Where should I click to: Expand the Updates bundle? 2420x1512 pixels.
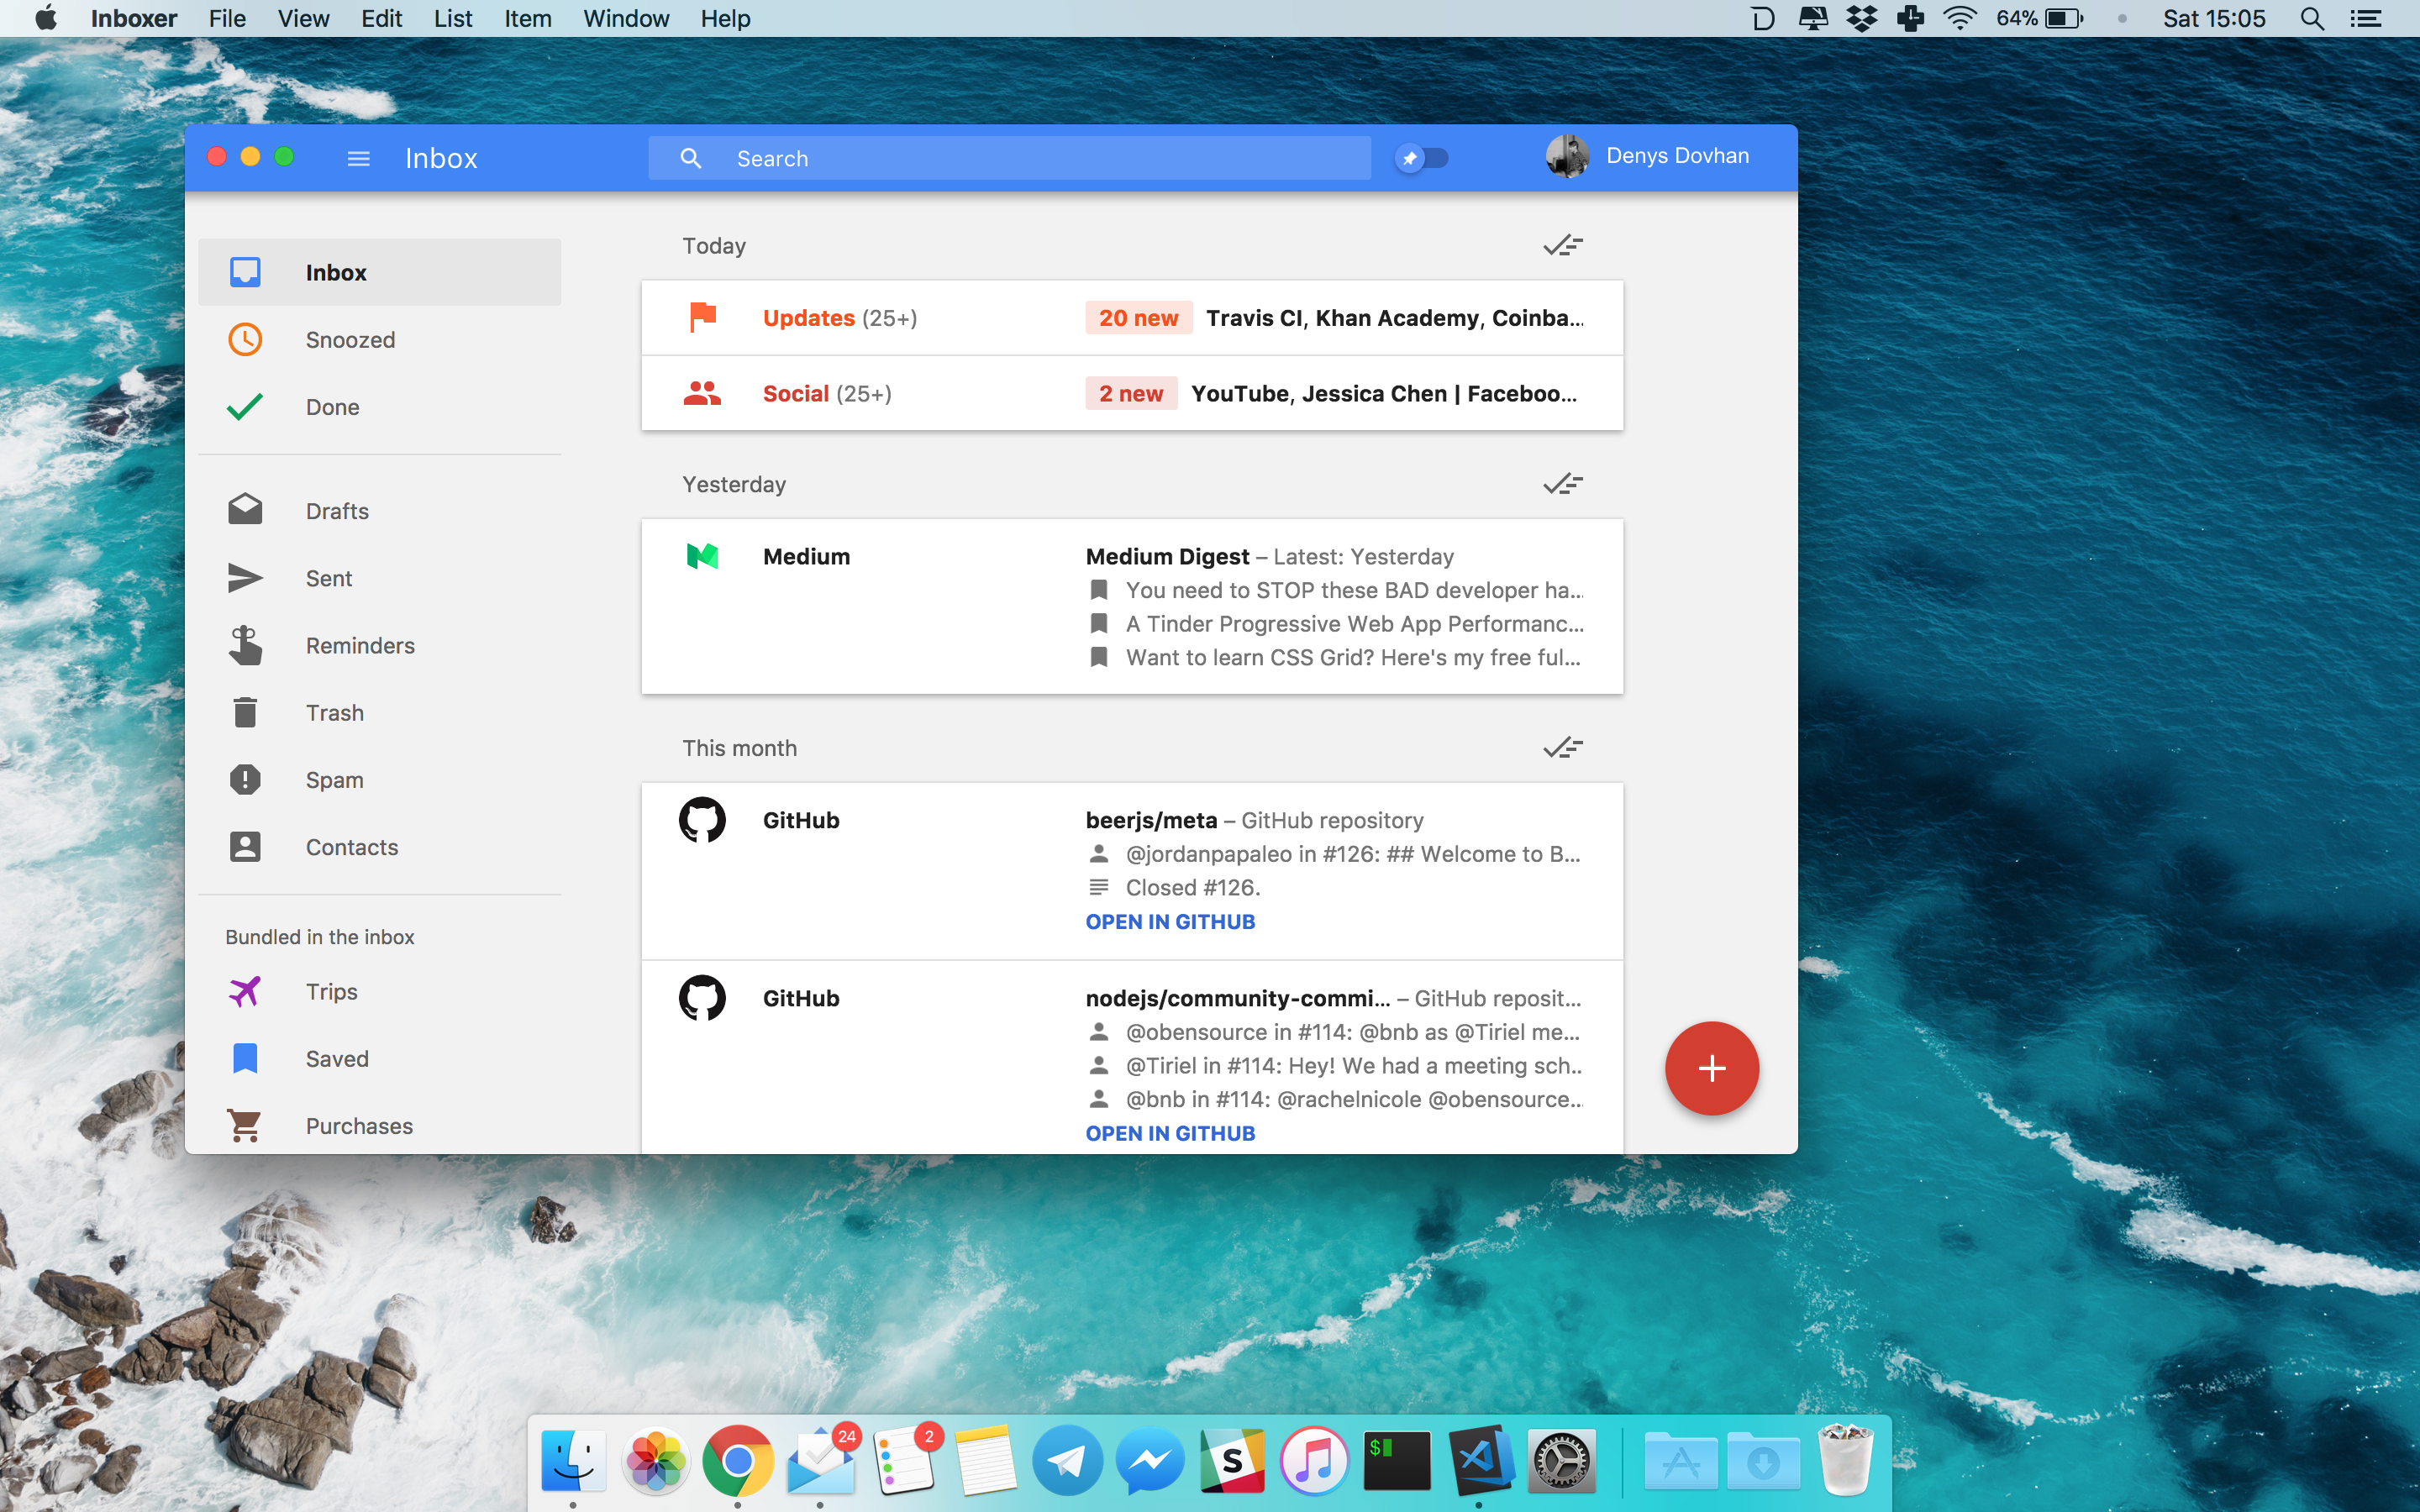tap(1132, 318)
